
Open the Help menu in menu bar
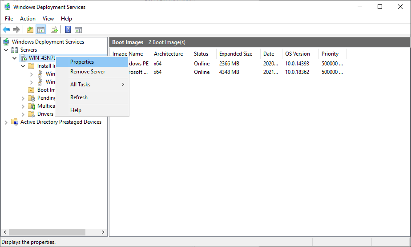66,19
